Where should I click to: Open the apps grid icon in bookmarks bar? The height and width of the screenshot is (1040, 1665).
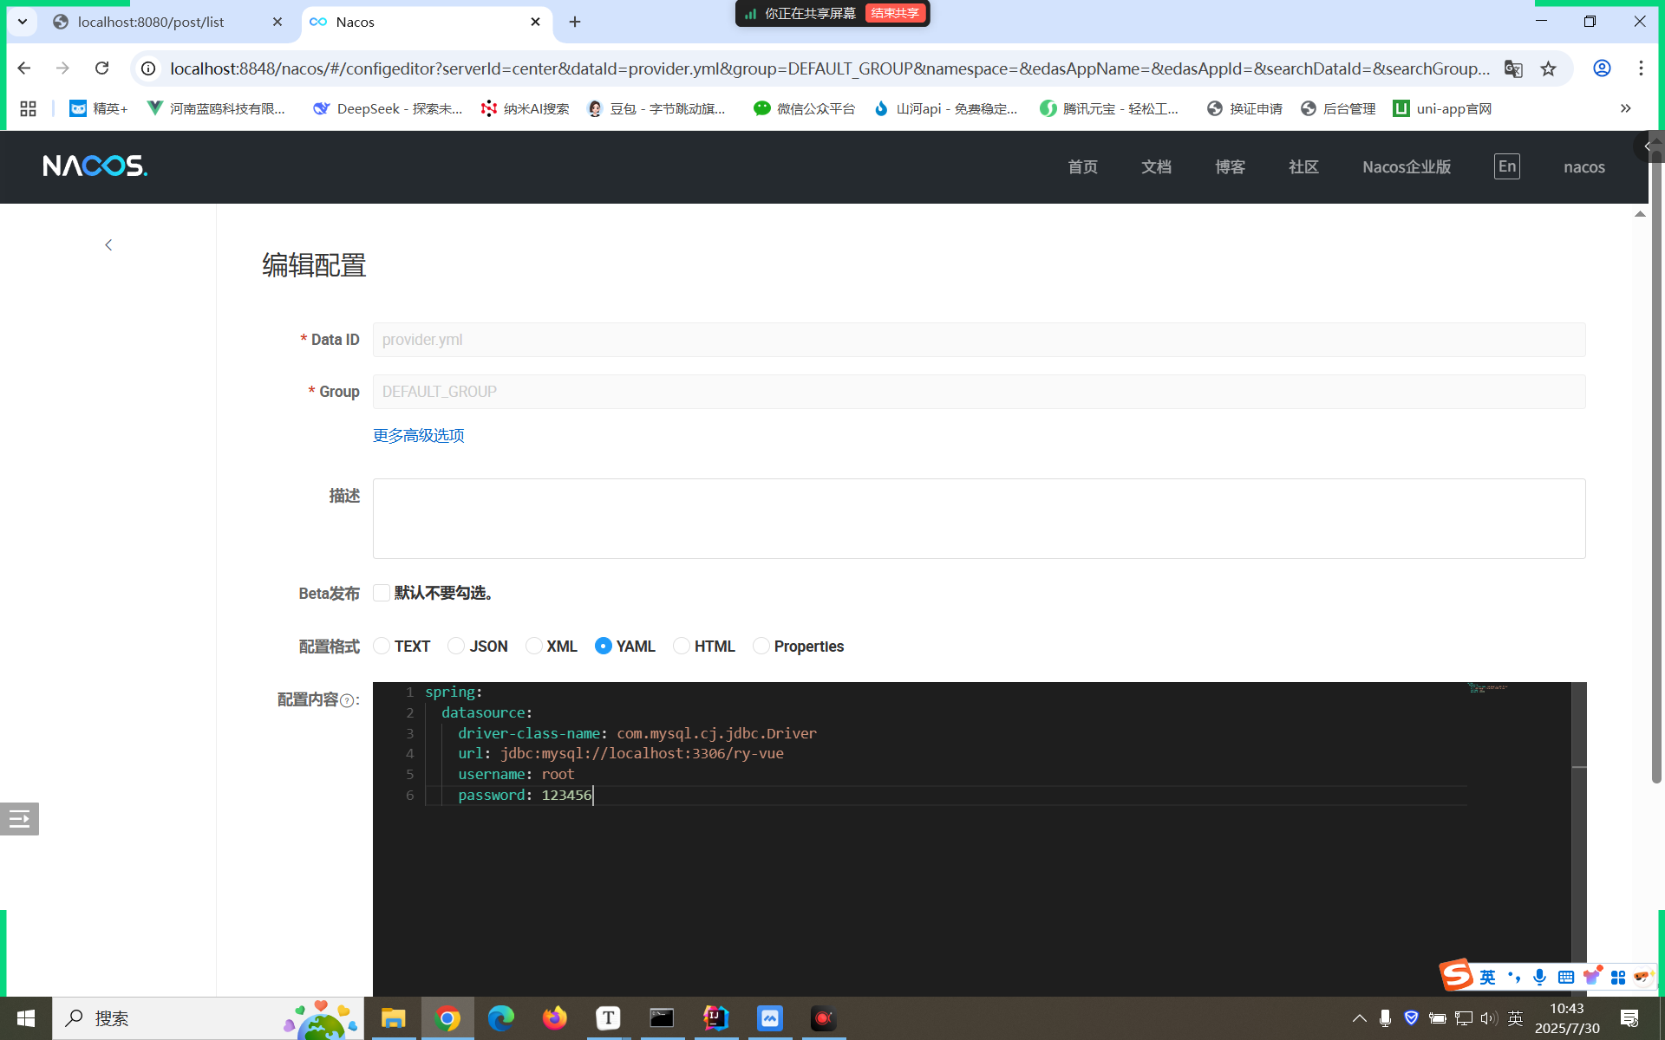click(x=28, y=108)
